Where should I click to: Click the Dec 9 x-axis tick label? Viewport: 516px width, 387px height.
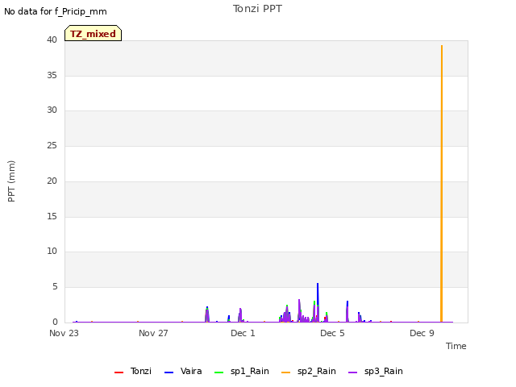coord(422,333)
